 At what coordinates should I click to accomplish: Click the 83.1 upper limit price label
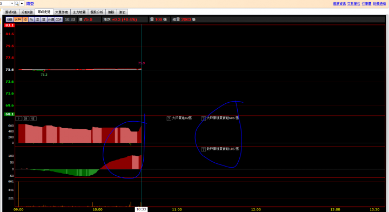click(9, 25)
